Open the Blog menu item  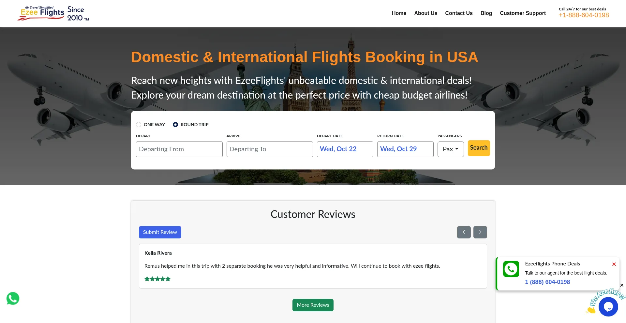[486, 13]
